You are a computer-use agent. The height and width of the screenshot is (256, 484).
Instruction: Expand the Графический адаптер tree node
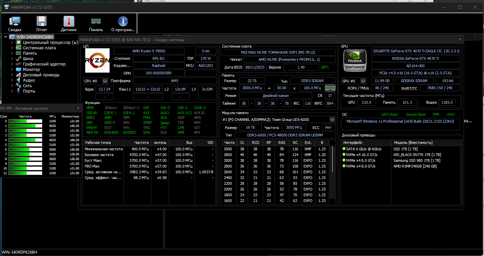12,64
